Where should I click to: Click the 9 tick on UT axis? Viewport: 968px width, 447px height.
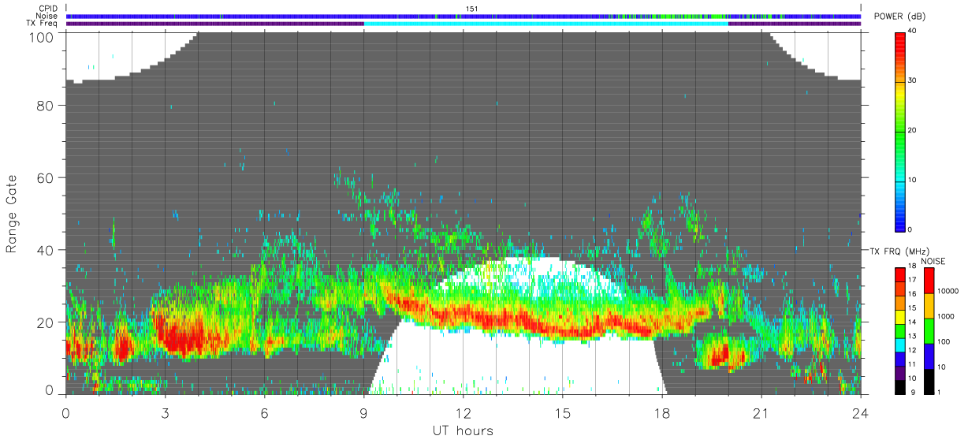point(364,412)
